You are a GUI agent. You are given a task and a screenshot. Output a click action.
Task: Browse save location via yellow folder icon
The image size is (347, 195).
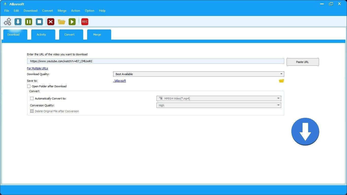coord(281,81)
